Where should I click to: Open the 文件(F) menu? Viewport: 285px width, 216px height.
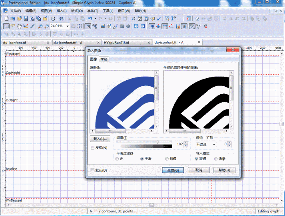coord(16,11)
